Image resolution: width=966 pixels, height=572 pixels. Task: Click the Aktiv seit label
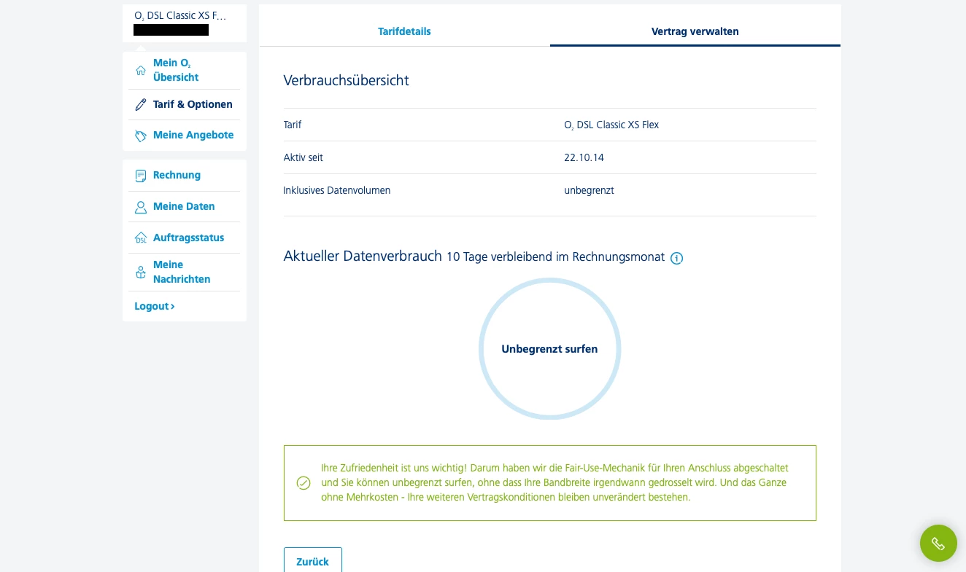(x=304, y=158)
